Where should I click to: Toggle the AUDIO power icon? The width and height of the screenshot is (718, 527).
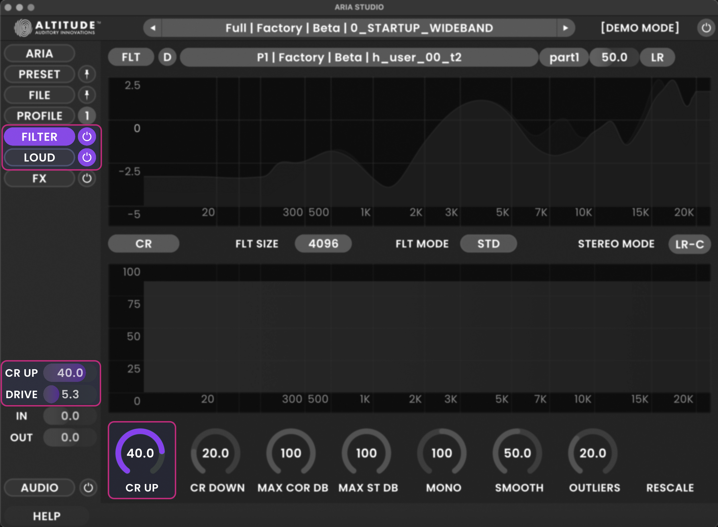pos(88,487)
